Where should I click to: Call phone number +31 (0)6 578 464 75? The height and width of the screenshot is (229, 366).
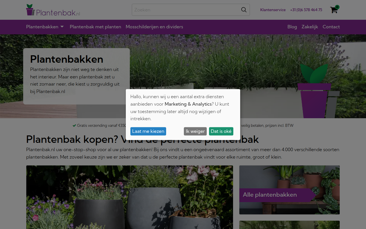tap(306, 10)
